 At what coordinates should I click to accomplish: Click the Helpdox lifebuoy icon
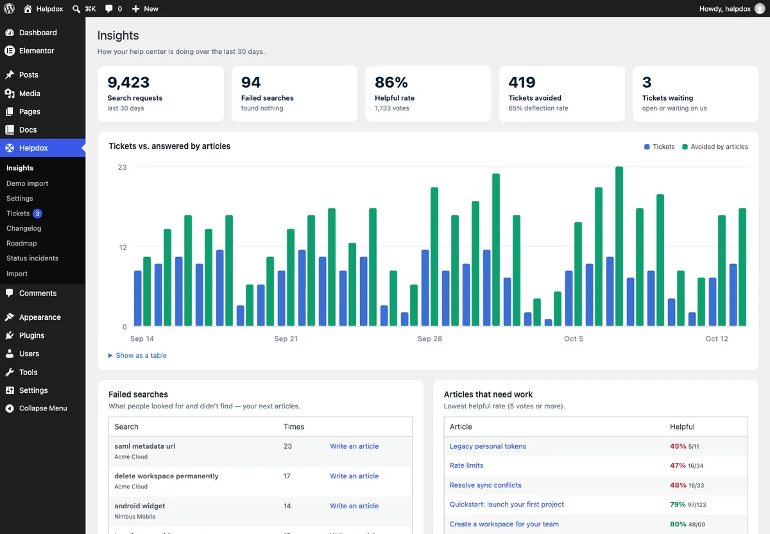click(10, 148)
